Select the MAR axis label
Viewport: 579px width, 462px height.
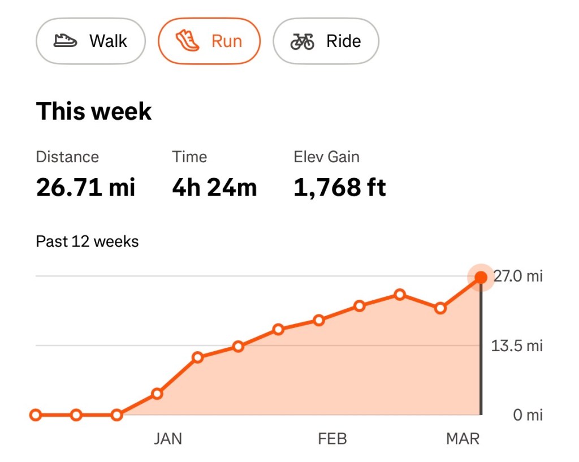pyautogui.click(x=463, y=438)
